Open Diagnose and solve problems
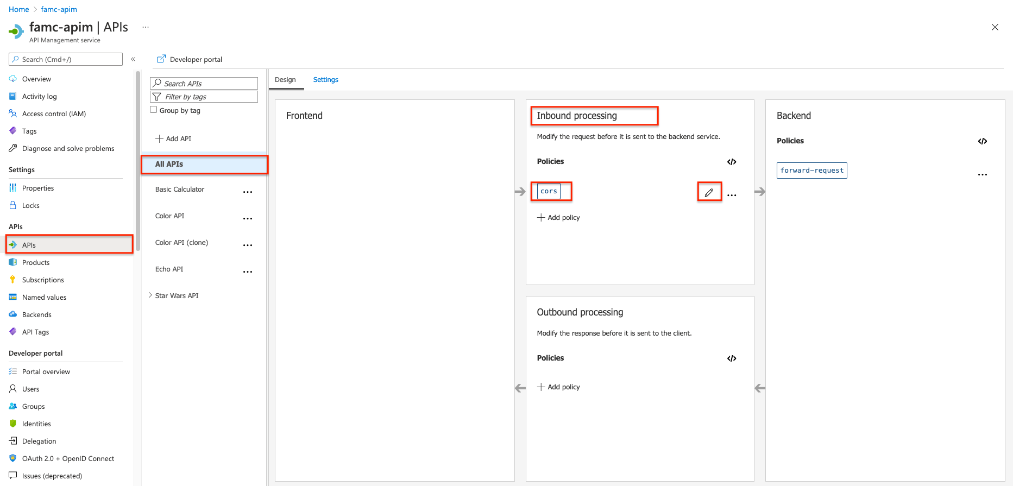 [68, 148]
